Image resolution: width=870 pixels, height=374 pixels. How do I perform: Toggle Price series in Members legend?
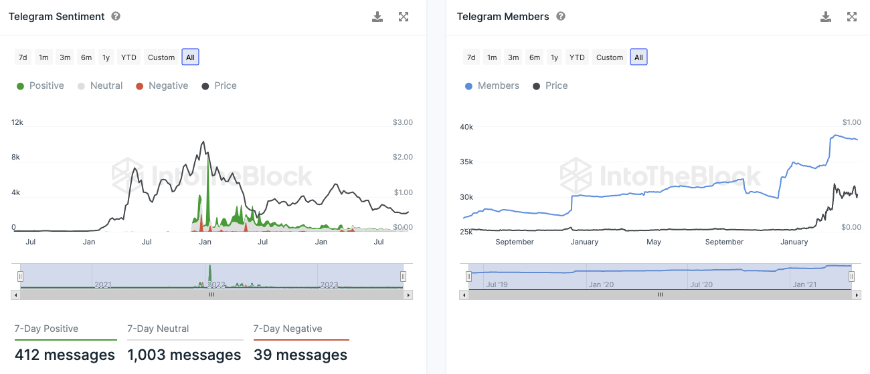pyautogui.click(x=550, y=85)
